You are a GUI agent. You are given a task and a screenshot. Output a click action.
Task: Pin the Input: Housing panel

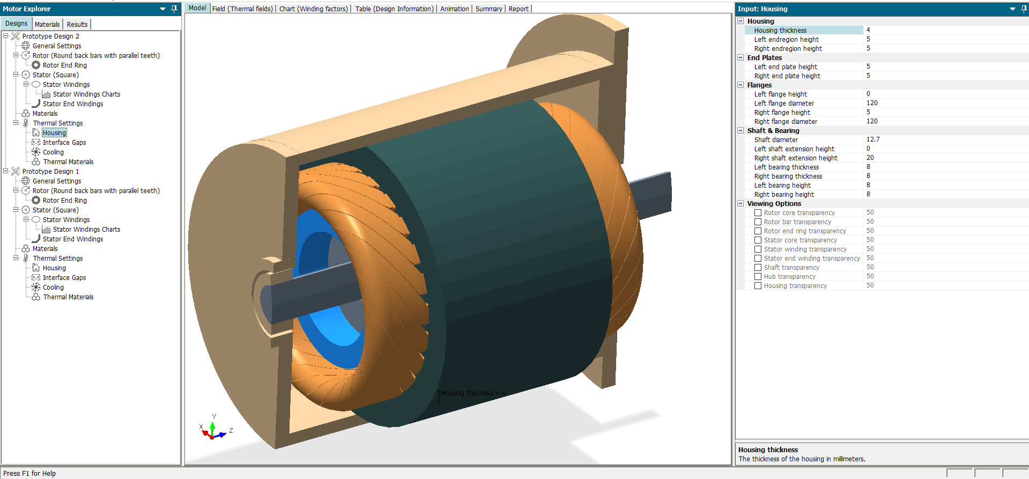coord(1024,9)
